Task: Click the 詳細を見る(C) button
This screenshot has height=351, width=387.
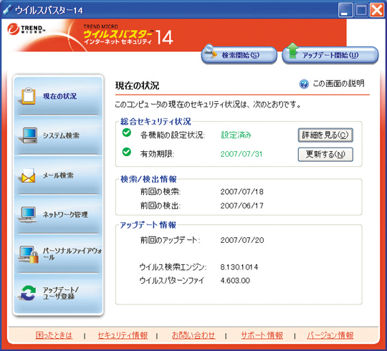Action: coord(325,135)
